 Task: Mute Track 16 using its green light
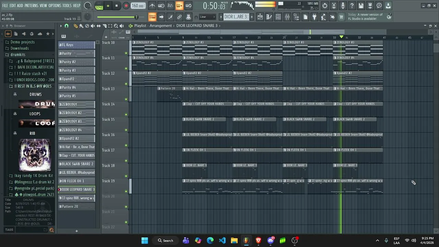tap(126, 145)
